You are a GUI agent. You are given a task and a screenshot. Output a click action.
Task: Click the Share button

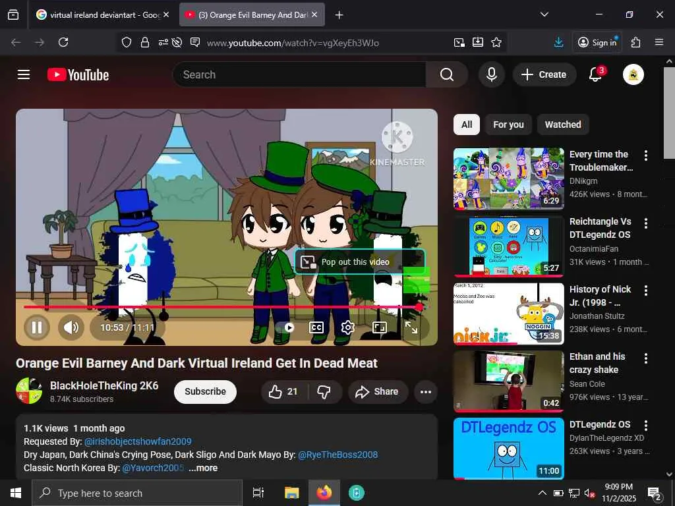click(377, 391)
